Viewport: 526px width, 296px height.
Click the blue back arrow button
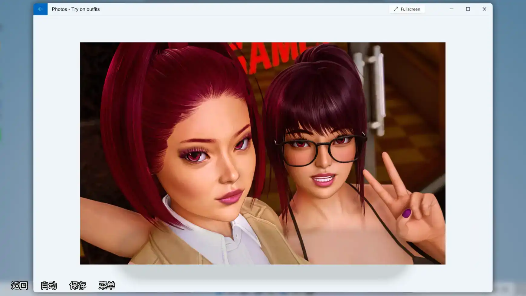coord(40,9)
